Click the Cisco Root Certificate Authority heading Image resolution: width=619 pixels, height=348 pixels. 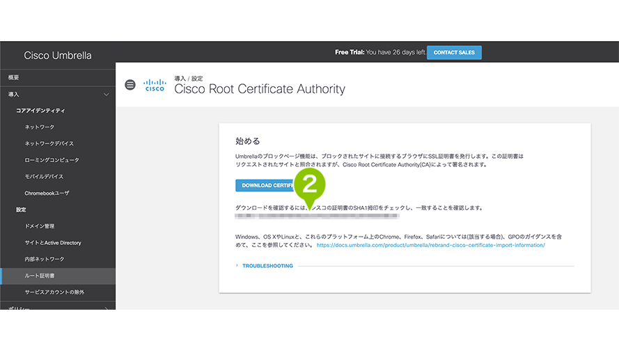[260, 89]
